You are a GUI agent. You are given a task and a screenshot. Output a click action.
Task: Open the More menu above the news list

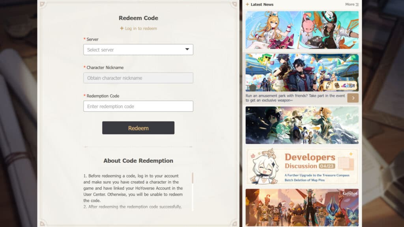(351, 4)
